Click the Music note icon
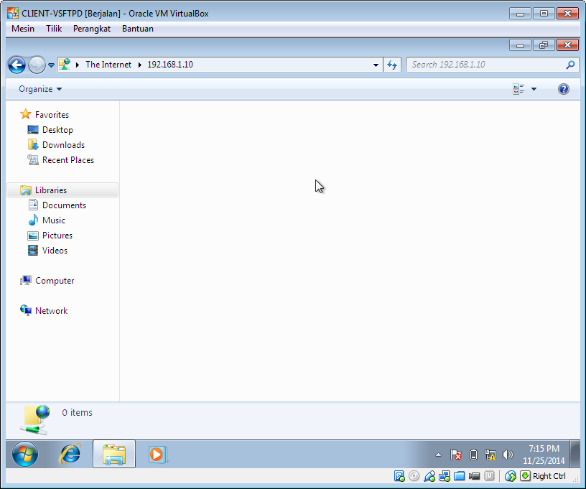The image size is (586, 489). pos(33,220)
